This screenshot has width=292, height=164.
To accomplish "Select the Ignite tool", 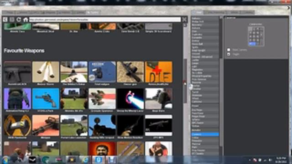I will tap(205, 47).
